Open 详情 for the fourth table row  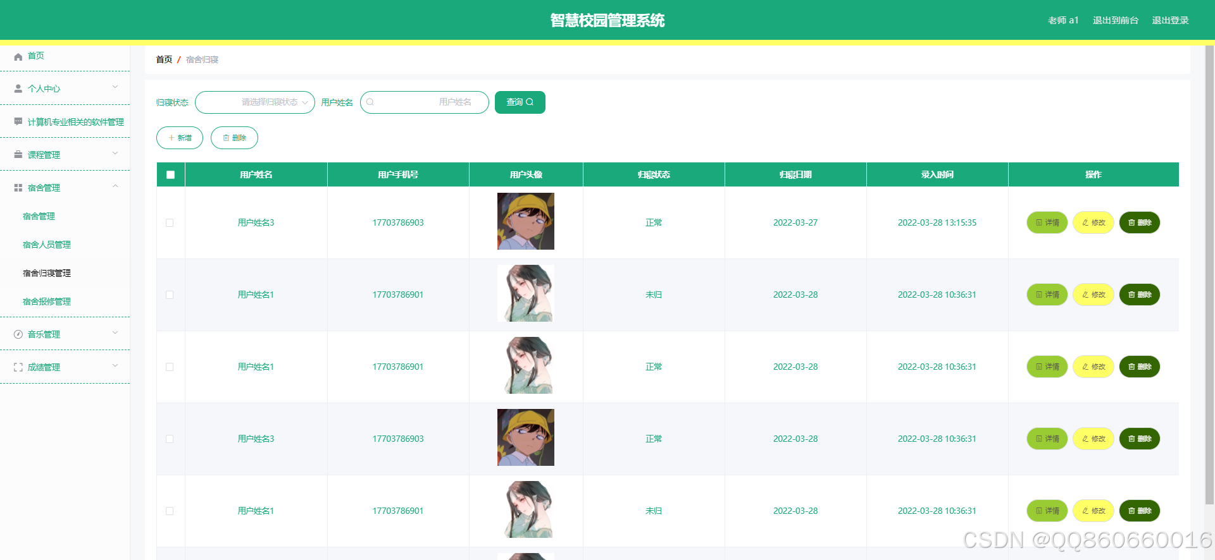point(1047,439)
